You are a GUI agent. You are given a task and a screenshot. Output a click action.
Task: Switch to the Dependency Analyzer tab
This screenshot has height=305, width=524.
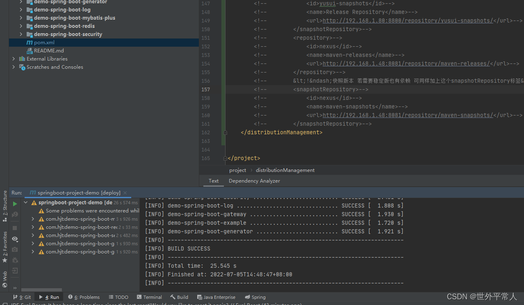[x=254, y=181]
